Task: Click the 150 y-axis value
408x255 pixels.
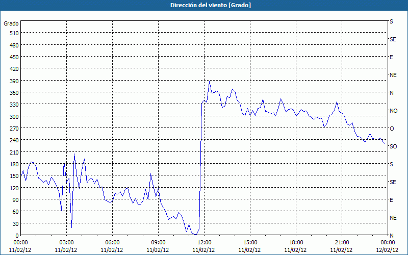Action: tap(15, 176)
